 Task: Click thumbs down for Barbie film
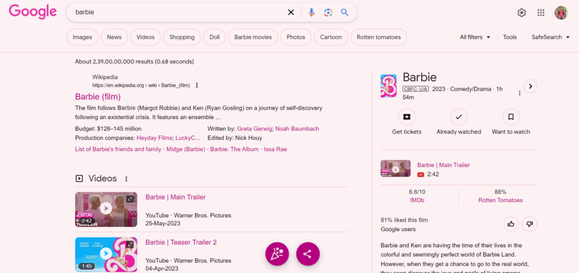529,224
